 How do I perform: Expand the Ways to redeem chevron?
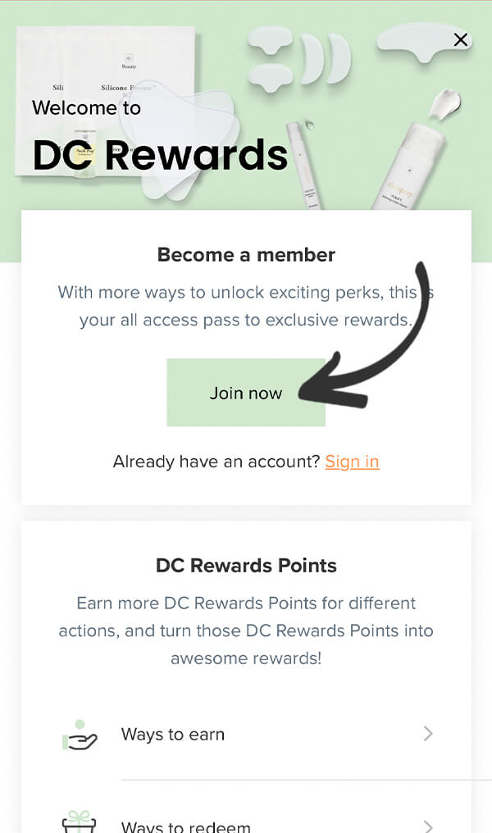click(x=427, y=825)
